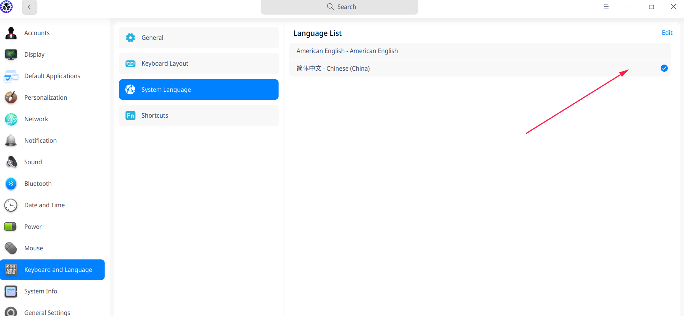Click the Language List heading
684x316 pixels.
317,33
